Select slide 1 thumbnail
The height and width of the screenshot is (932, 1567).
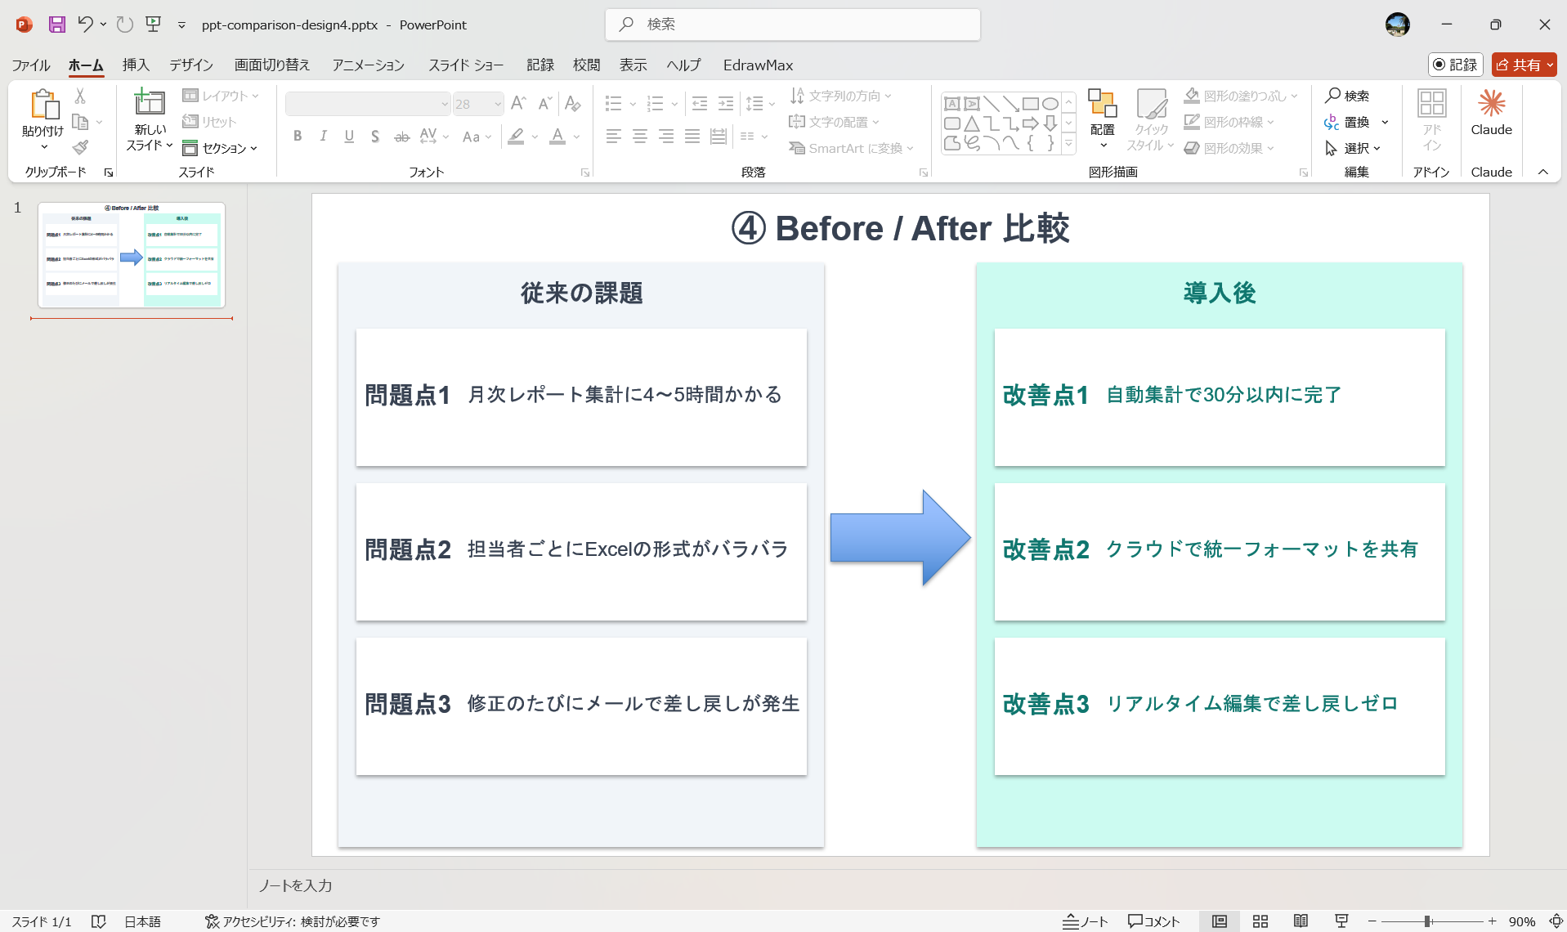pyautogui.click(x=132, y=255)
